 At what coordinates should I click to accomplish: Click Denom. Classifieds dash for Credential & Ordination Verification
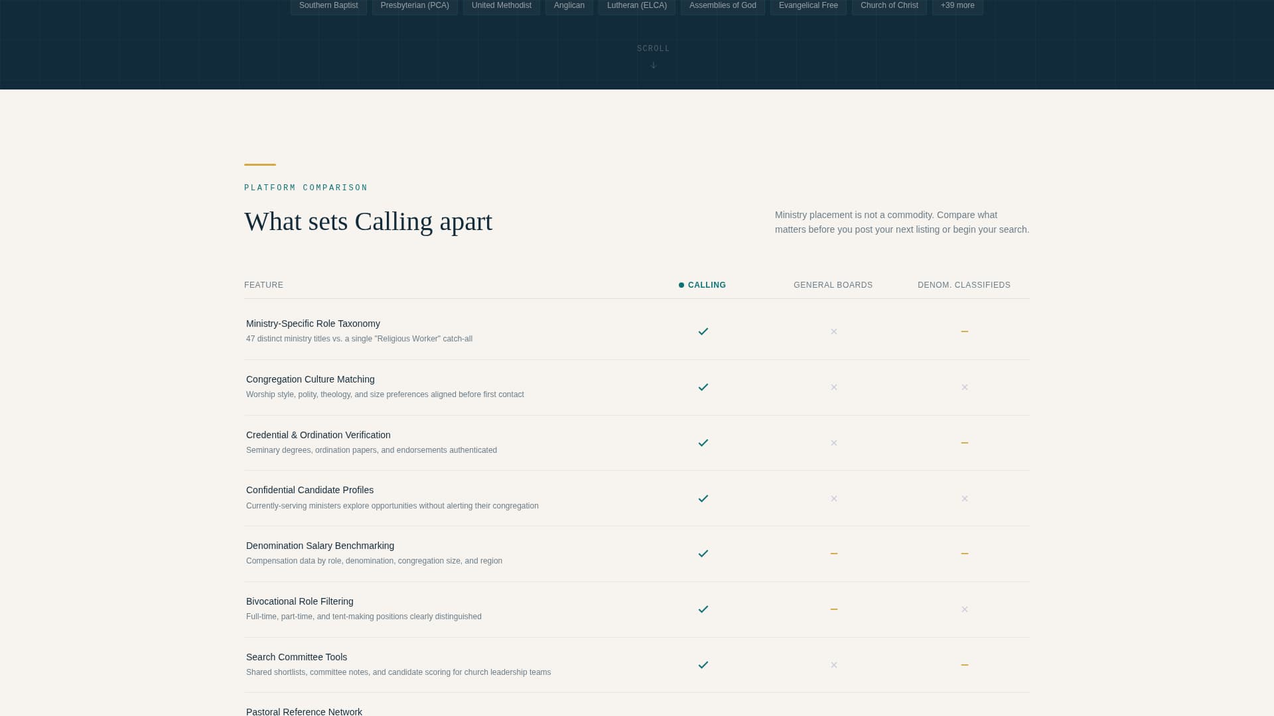pos(965,443)
